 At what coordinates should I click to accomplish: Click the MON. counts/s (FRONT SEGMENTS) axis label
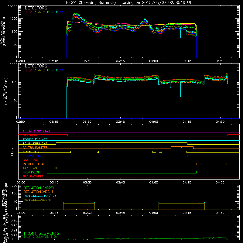(3, 32)
